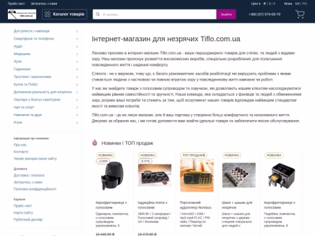Open Окуляри з блютуз гарнітурою category

37,100
